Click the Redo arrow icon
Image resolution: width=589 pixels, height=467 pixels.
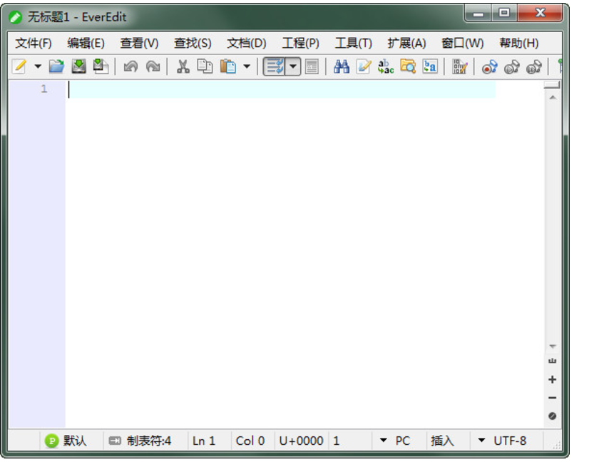pos(153,67)
